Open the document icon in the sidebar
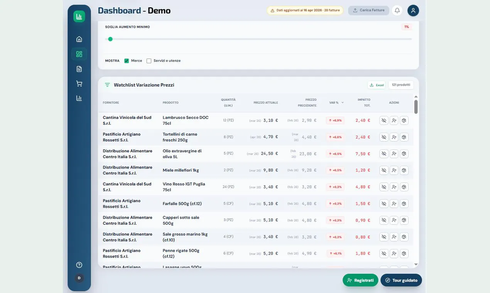The width and height of the screenshot is (490, 293). click(79, 69)
